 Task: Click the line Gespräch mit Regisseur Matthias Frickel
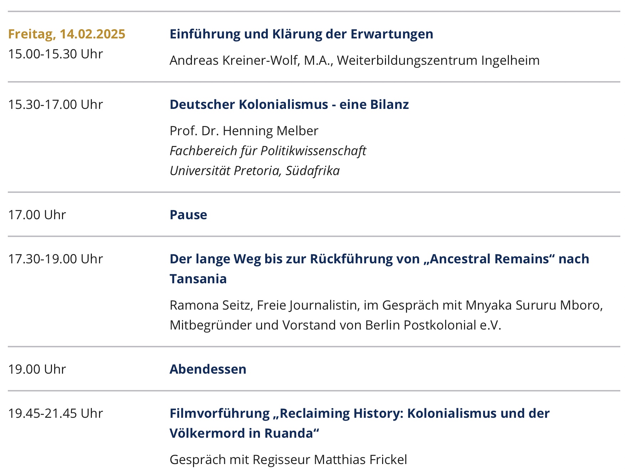[x=288, y=460]
